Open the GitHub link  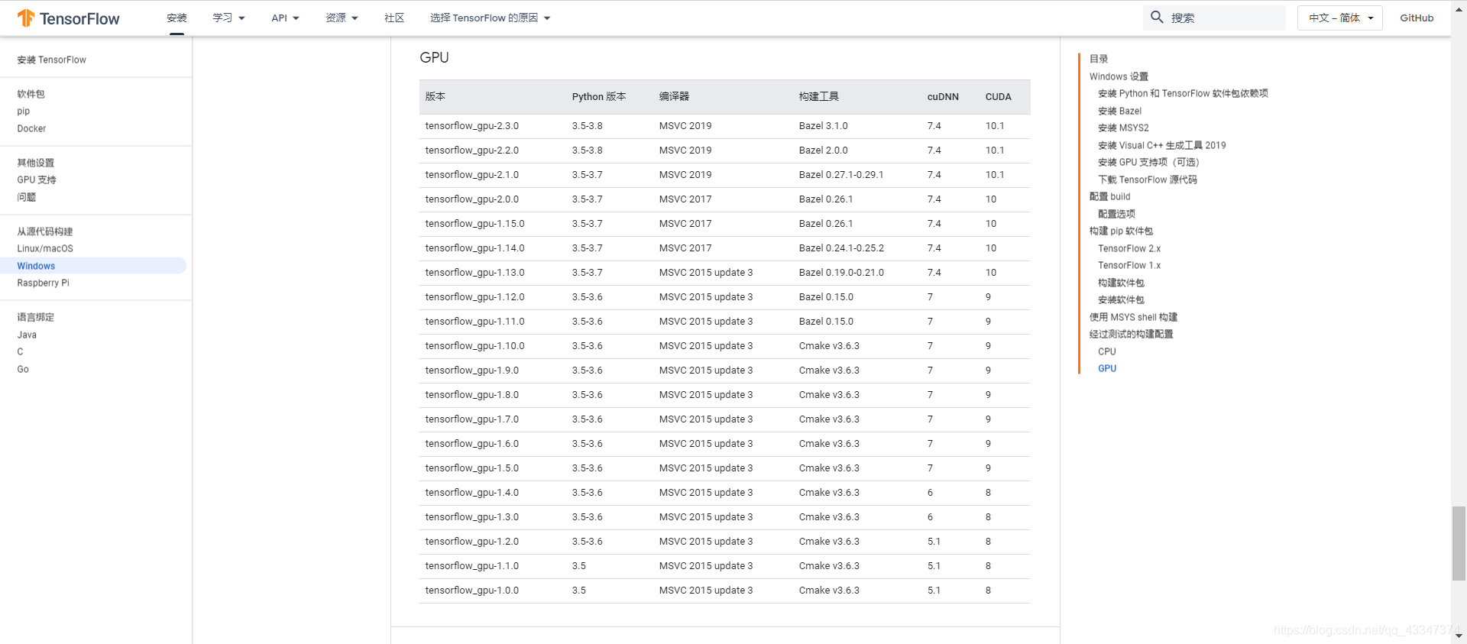(x=1417, y=18)
